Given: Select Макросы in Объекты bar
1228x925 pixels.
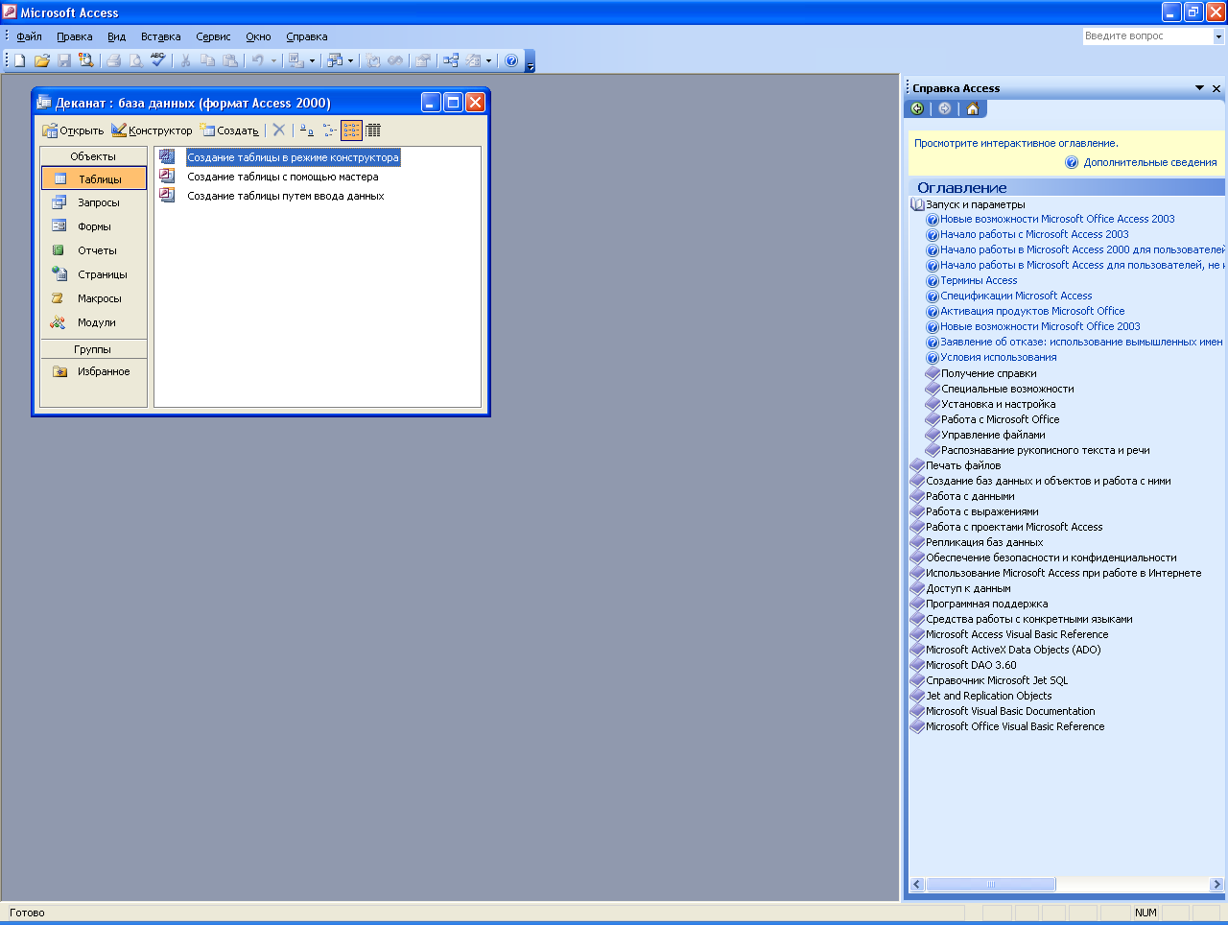Looking at the screenshot, I should 94,298.
